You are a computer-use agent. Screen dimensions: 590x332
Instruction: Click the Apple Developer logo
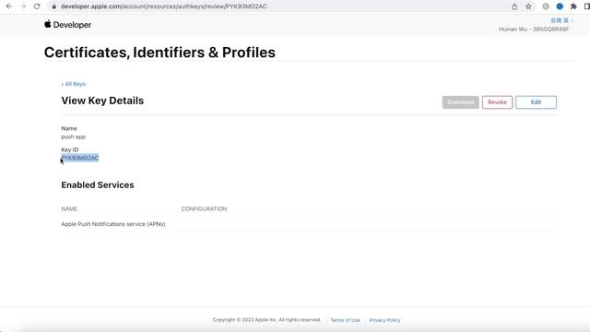[x=67, y=25]
